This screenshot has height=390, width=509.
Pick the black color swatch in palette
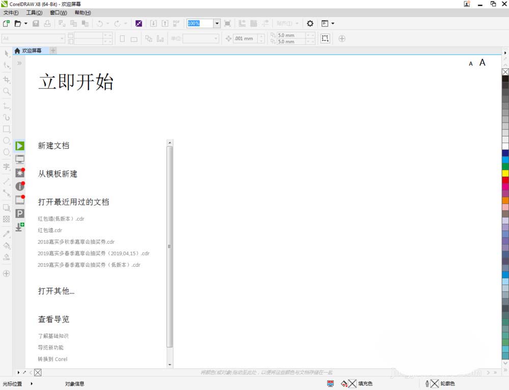click(x=505, y=78)
